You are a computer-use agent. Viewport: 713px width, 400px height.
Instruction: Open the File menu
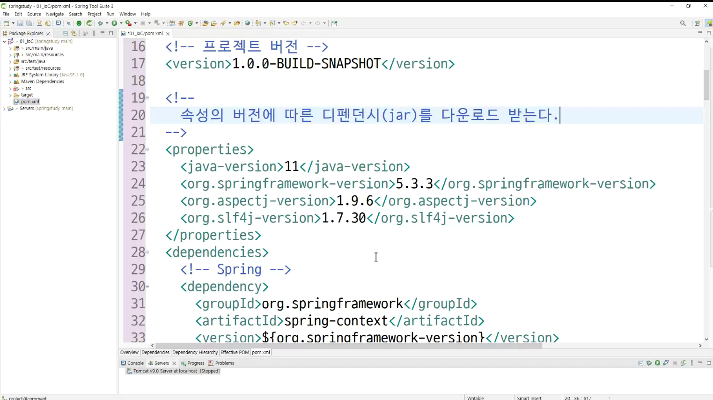point(6,14)
